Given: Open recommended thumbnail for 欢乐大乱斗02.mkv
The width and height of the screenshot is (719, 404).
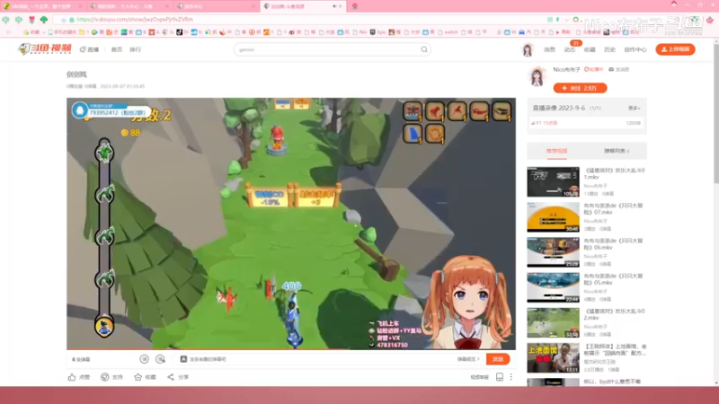Looking at the screenshot, I should click(x=553, y=322).
